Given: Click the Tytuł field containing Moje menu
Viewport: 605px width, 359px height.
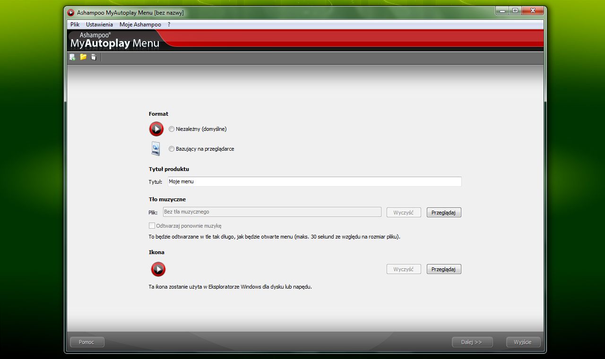Looking at the screenshot, I should coord(315,181).
